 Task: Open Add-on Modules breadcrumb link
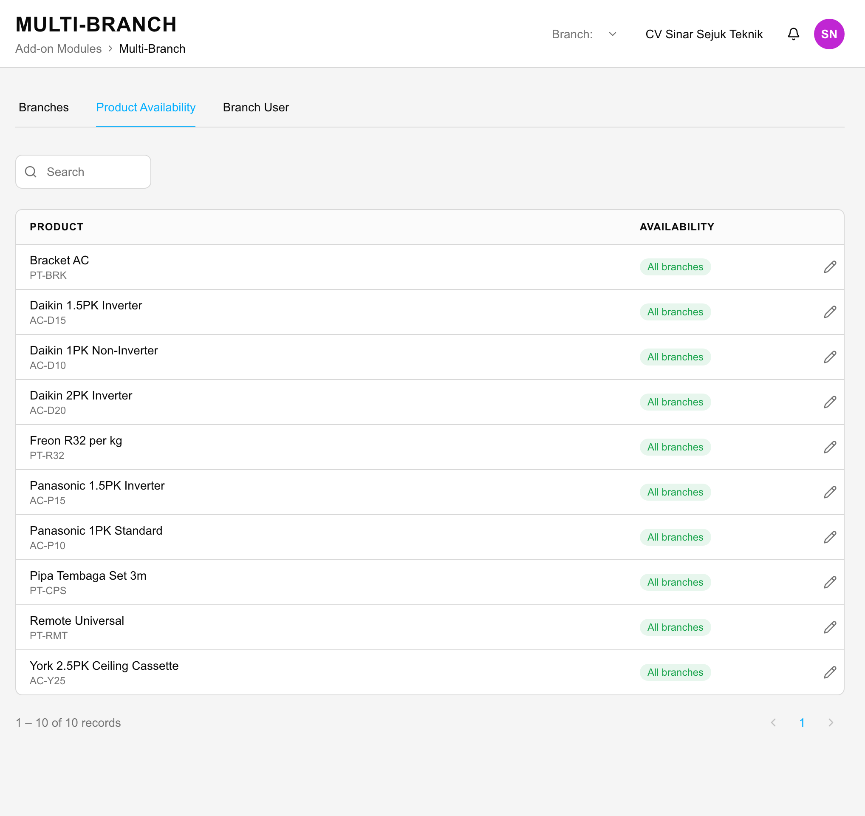[58, 49]
